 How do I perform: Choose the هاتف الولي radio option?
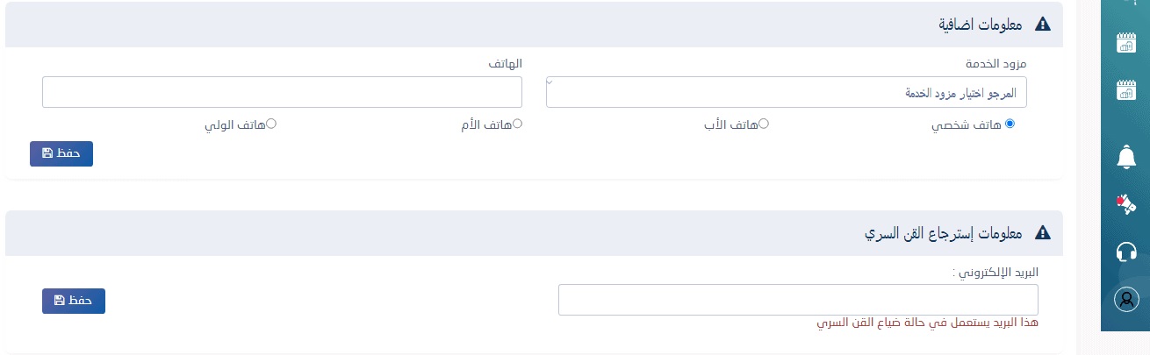point(271,124)
